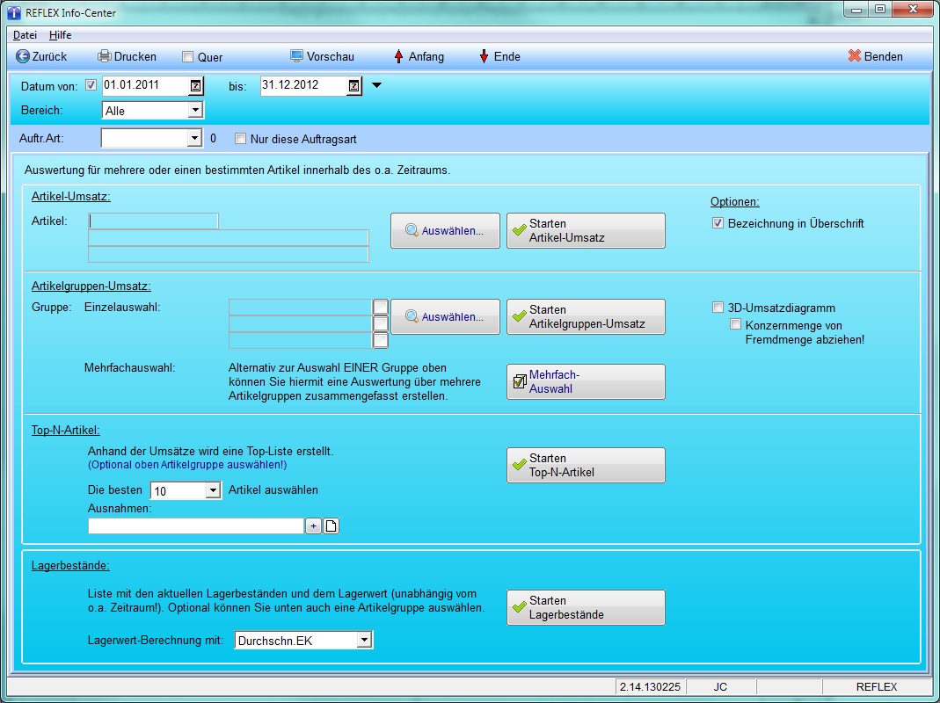The image size is (940, 703).
Task: Open the Auftr.Art dropdown
Action: (x=193, y=139)
